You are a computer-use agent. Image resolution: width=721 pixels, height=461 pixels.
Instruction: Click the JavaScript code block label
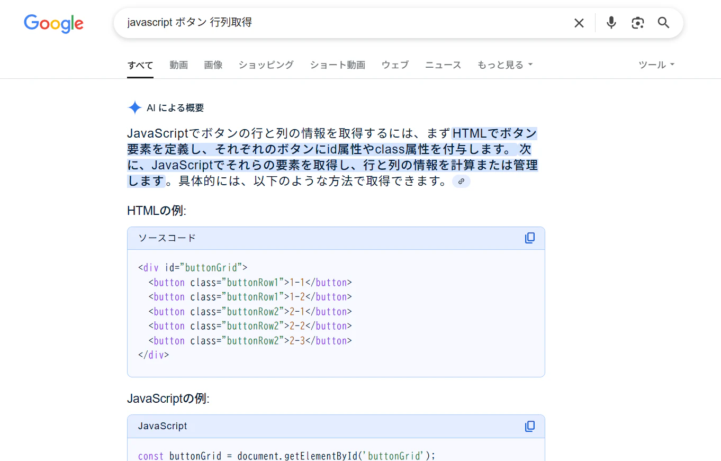(163, 426)
